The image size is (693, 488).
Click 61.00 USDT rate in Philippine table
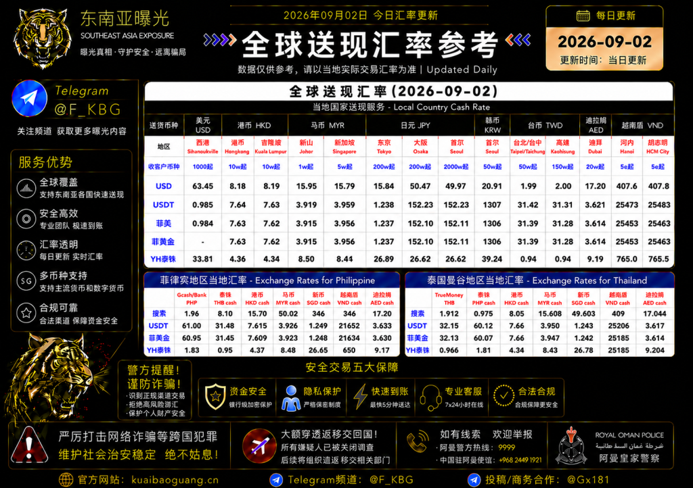coord(192,326)
